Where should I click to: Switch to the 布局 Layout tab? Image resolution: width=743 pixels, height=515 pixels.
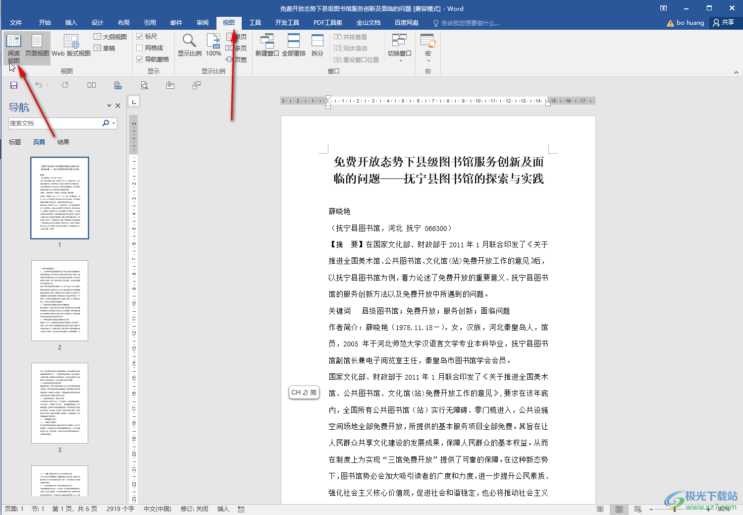coord(124,23)
